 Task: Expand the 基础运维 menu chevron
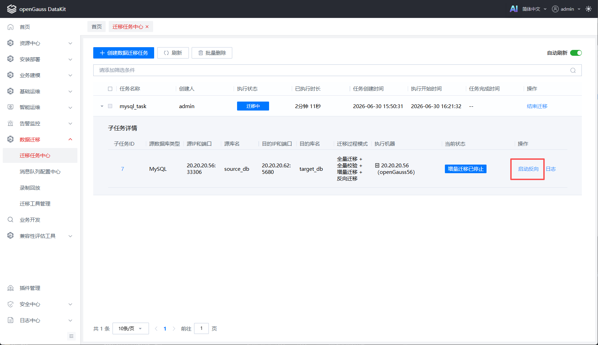tap(70, 91)
